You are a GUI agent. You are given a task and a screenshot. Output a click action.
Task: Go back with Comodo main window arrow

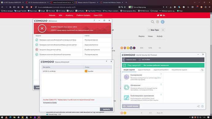(124, 60)
